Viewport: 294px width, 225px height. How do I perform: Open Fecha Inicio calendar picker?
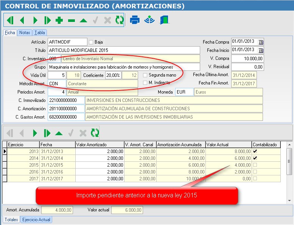tap(260, 50)
